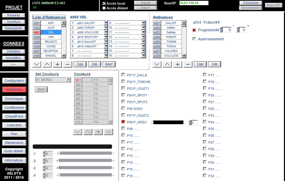Open dropdown for slot 1 a001 DALOFF
Image resolution: width=285 pixels, height=181 pixels.
pyautogui.click(x=106, y=23)
